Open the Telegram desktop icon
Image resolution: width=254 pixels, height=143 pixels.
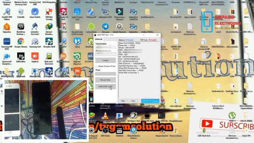point(105,27)
